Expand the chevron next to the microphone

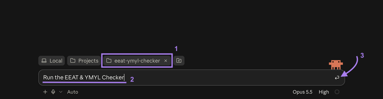[x=61, y=92]
